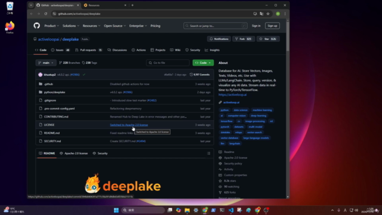Focus the Search or jump to field
This screenshot has width=382, height=215.
pos(215,26)
